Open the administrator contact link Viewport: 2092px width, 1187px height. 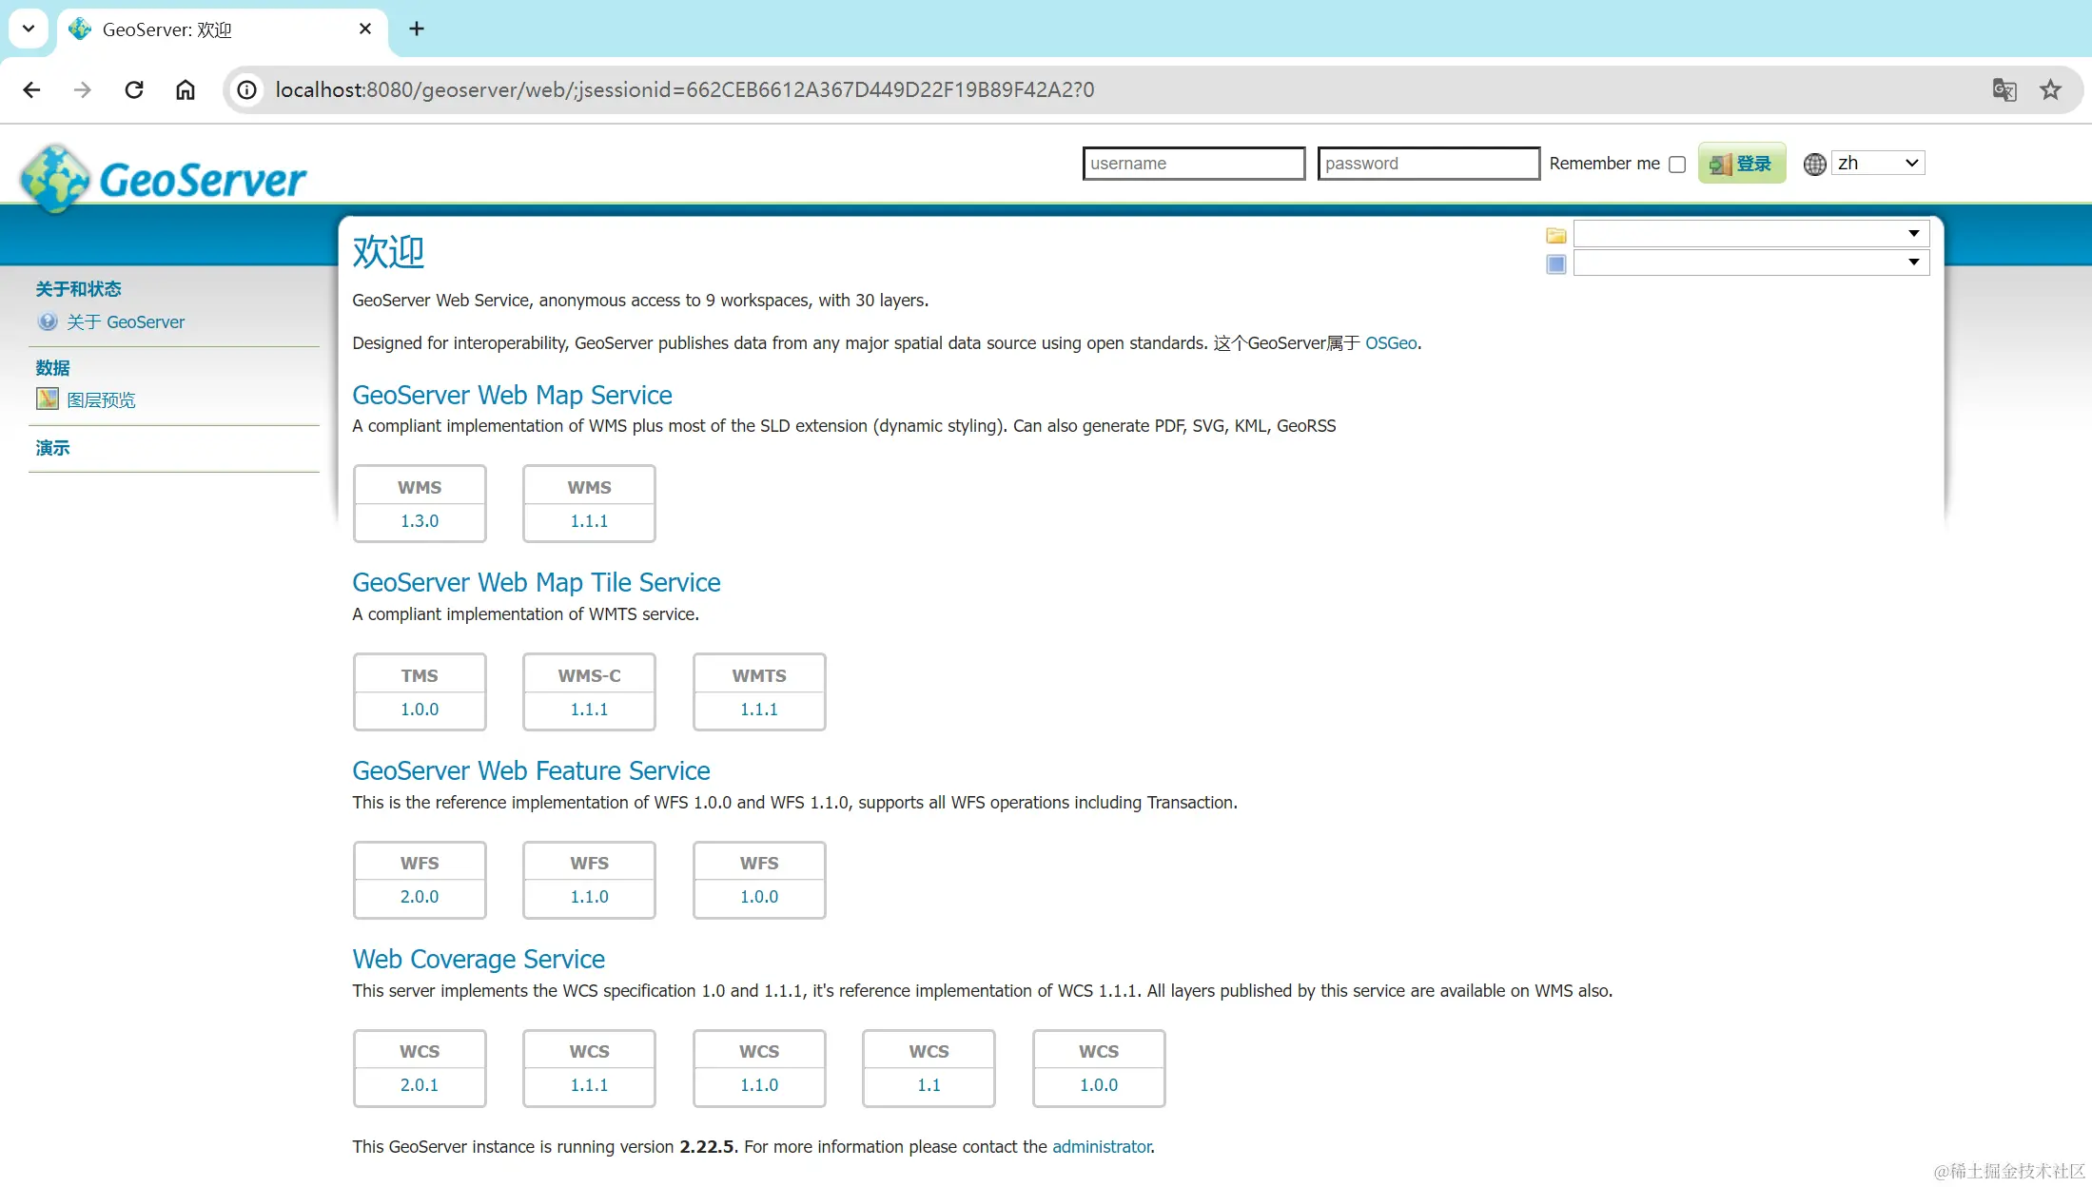(x=1101, y=1146)
